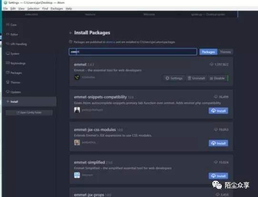Click the Core section icon
This screenshot has width=258, height=197.
8,25
